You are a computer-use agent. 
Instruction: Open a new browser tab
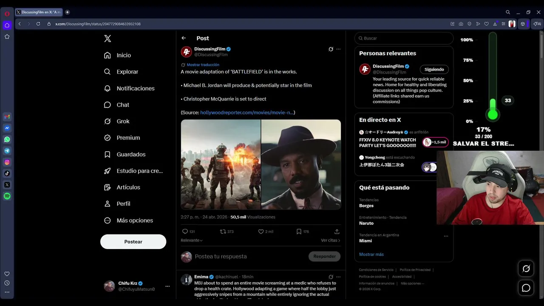67,12
